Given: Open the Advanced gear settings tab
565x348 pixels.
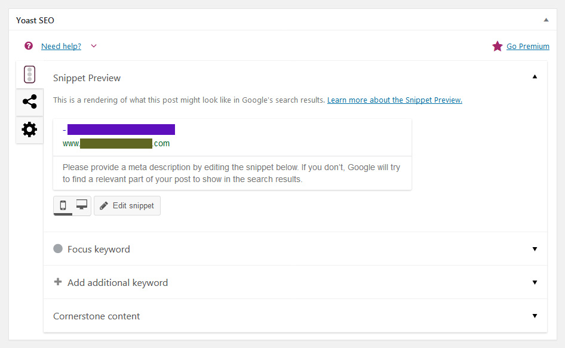Looking at the screenshot, I should click(x=29, y=130).
